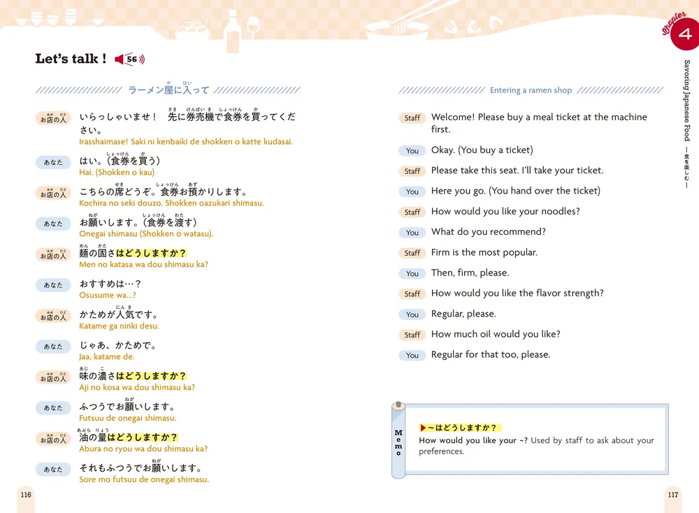Click the Memo scroll label

click(x=398, y=442)
